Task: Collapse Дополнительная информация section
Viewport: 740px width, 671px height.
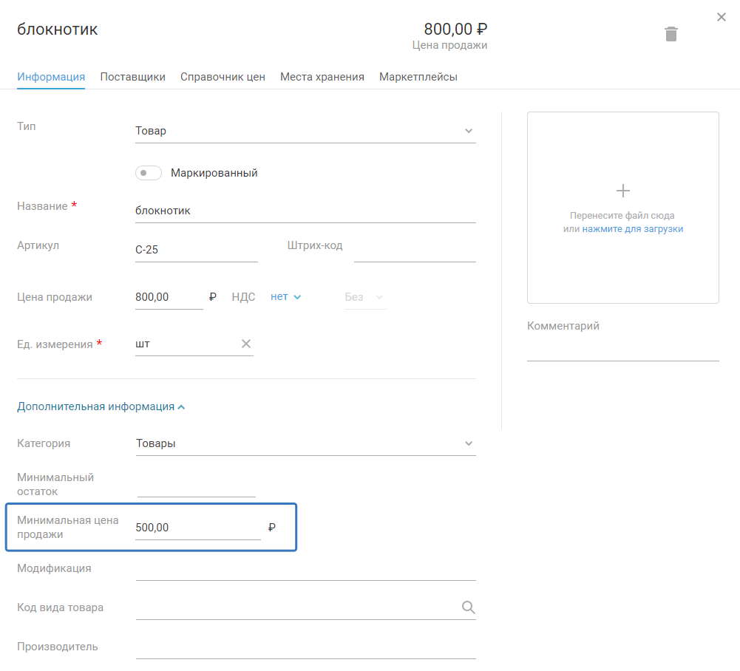Action: 101,406
